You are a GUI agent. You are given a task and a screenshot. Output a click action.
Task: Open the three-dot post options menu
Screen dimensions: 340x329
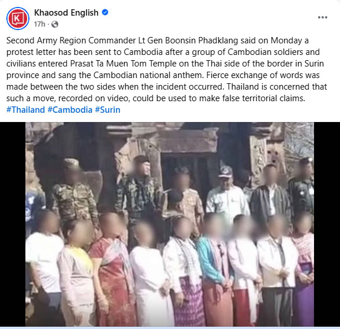pyautogui.click(x=323, y=17)
